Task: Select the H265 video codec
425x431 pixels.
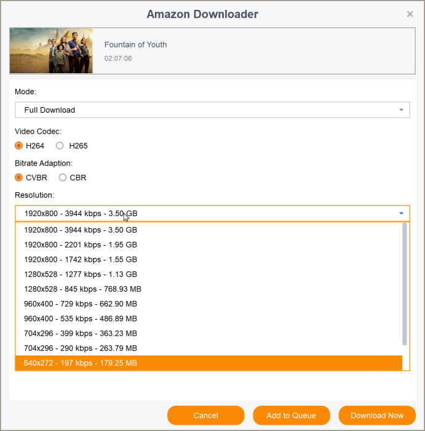Action: (x=60, y=146)
